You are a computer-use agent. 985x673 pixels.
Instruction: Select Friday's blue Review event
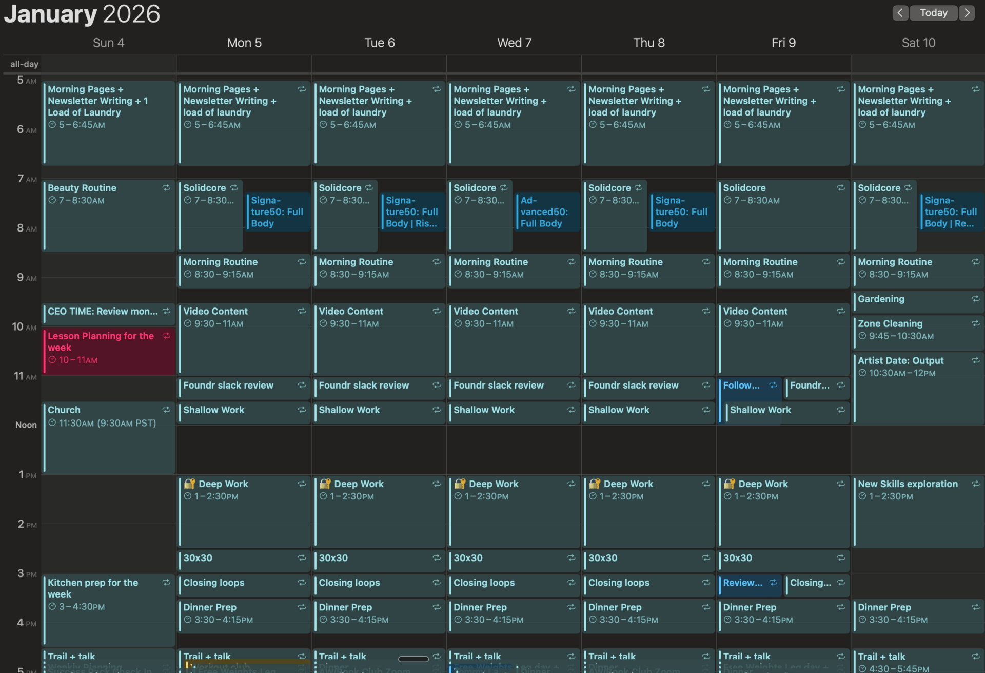point(742,583)
